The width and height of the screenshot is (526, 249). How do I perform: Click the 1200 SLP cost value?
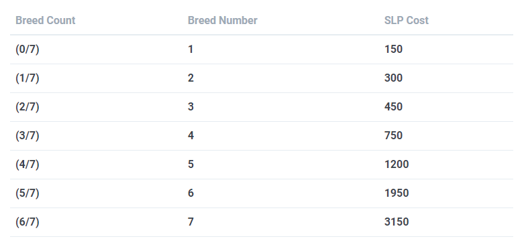click(x=397, y=165)
